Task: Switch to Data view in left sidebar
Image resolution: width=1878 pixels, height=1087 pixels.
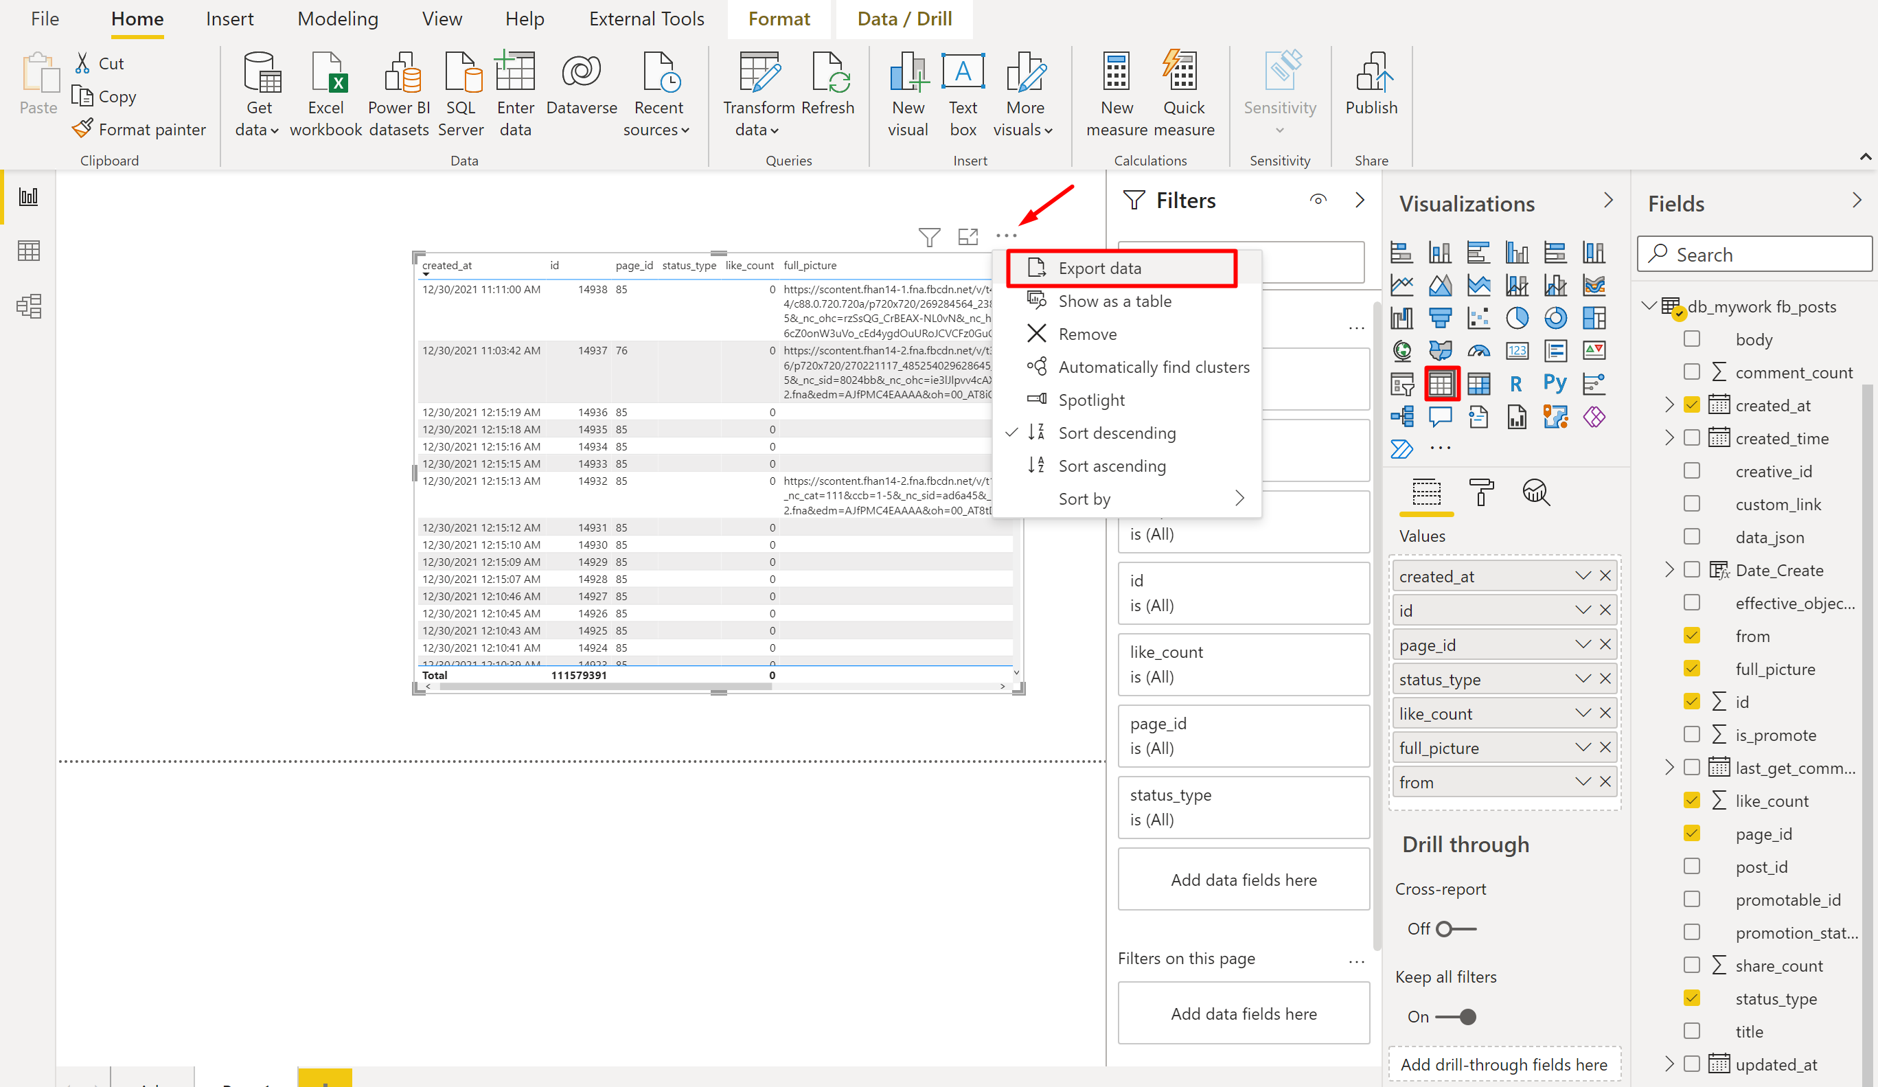Action: click(28, 251)
